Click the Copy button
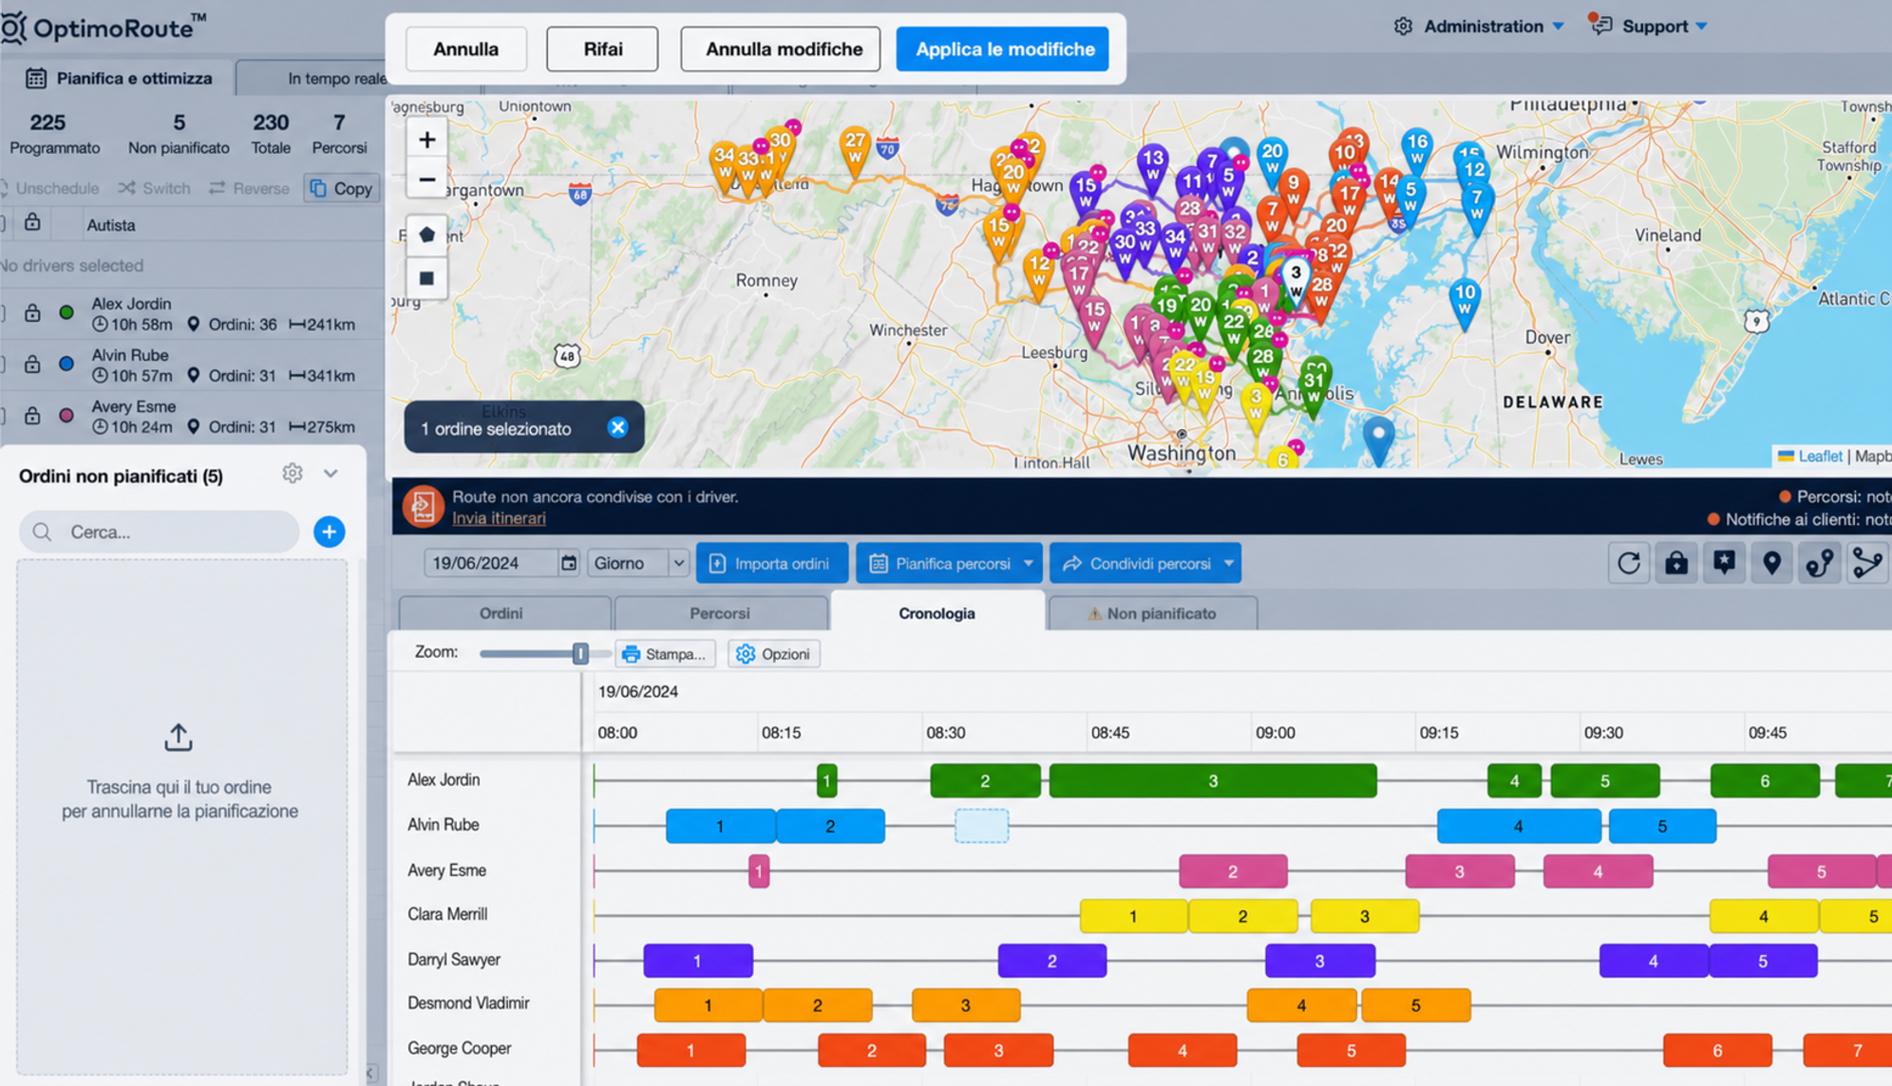This screenshot has height=1086, width=1892. tap(342, 188)
